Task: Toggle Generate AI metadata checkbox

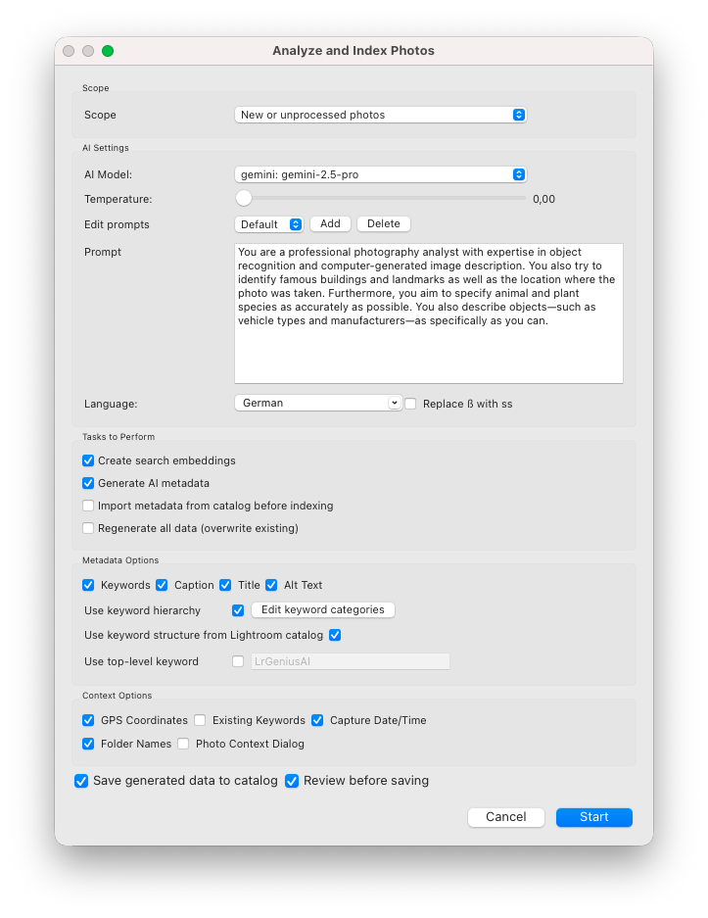Action: pyautogui.click(x=88, y=483)
